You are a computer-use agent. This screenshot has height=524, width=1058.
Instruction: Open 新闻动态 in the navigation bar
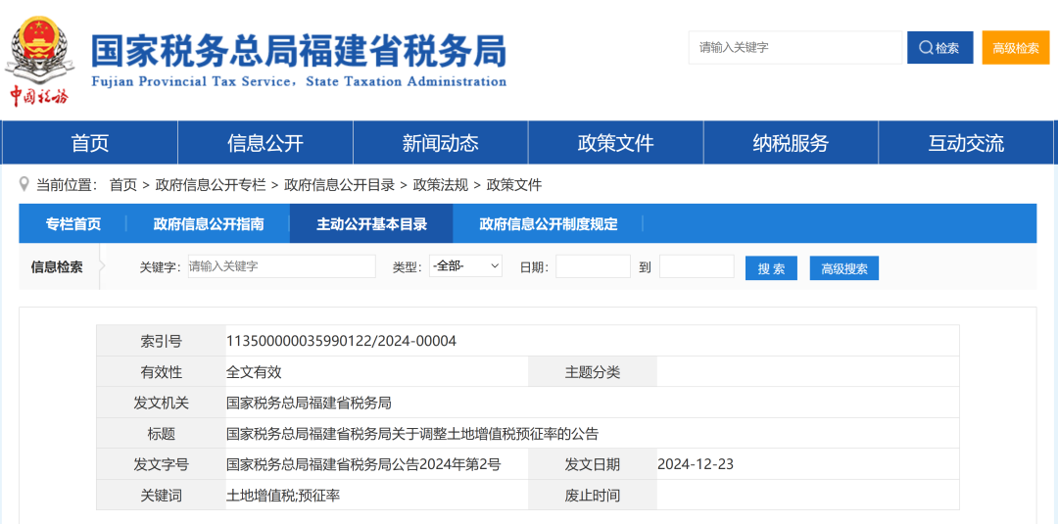pyautogui.click(x=441, y=143)
